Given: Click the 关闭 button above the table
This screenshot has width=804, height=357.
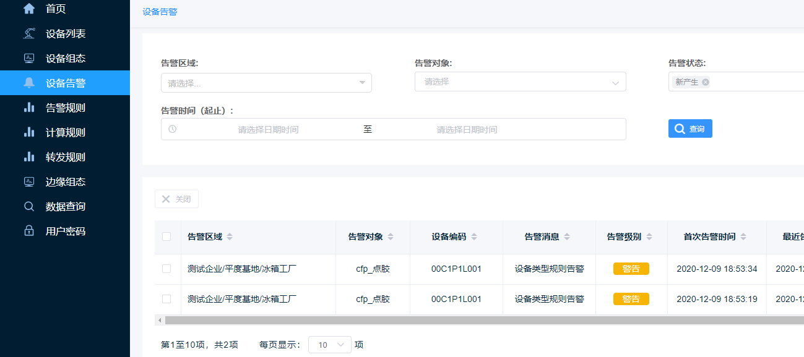Looking at the screenshot, I should click(176, 199).
